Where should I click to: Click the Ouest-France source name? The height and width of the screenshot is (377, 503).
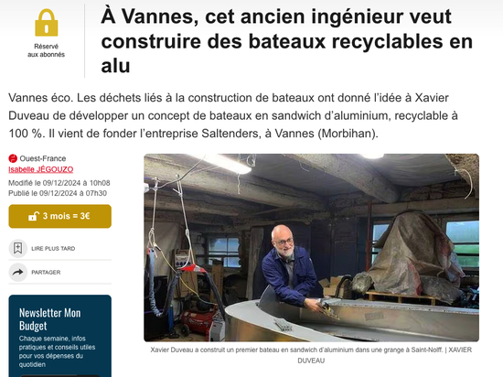pos(43,158)
